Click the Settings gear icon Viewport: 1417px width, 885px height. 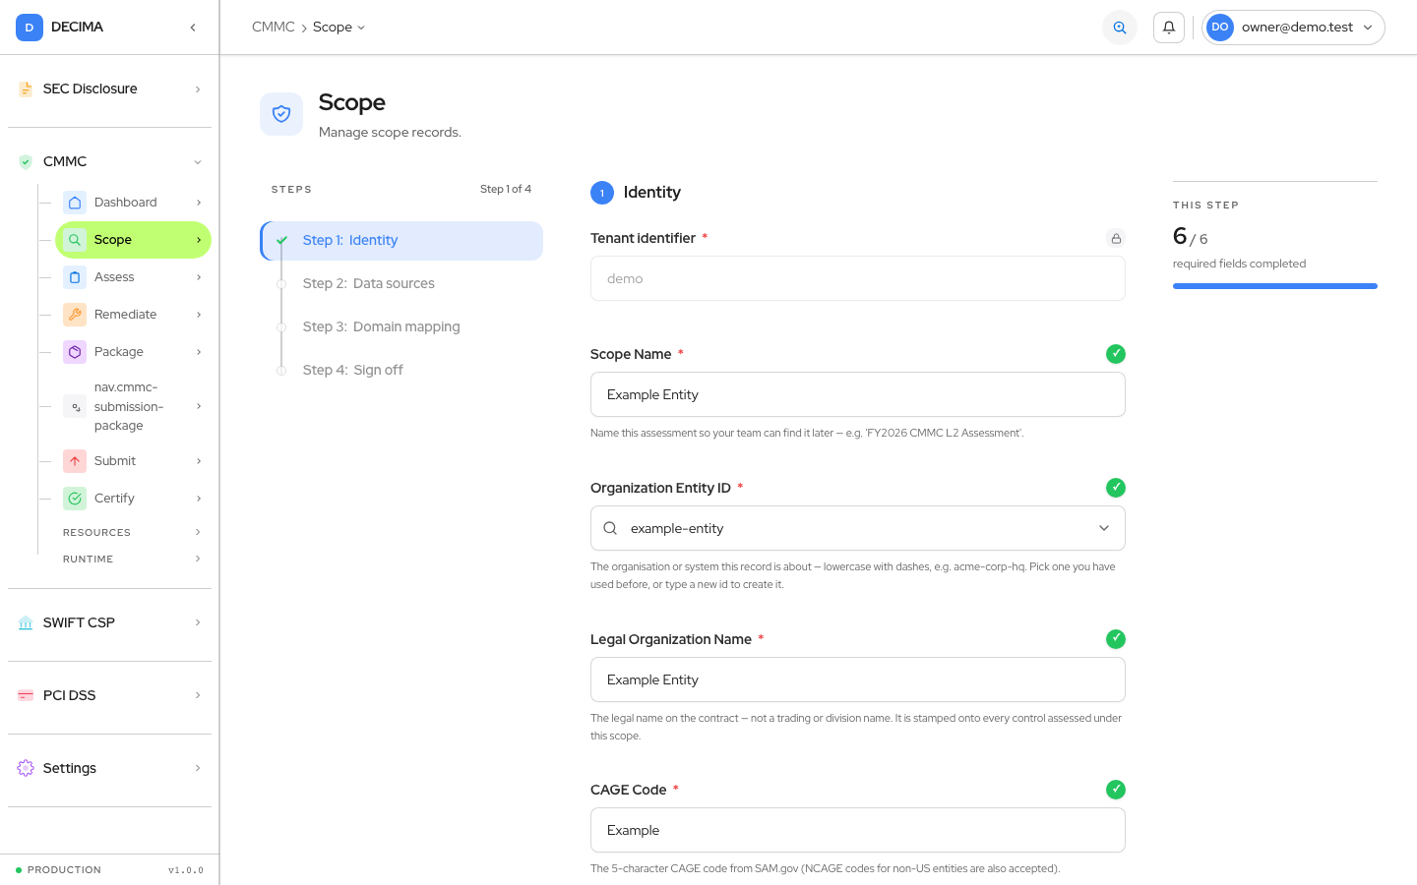[x=26, y=769]
